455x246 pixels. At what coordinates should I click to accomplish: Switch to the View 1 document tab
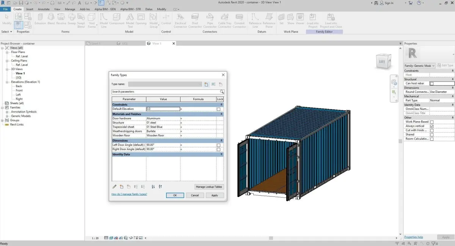pyautogui.click(x=157, y=44)
